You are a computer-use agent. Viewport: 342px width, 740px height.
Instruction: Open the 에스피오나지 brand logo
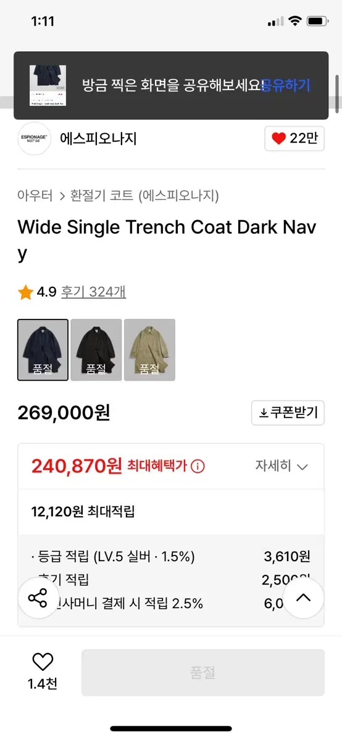tap(35, 138)
